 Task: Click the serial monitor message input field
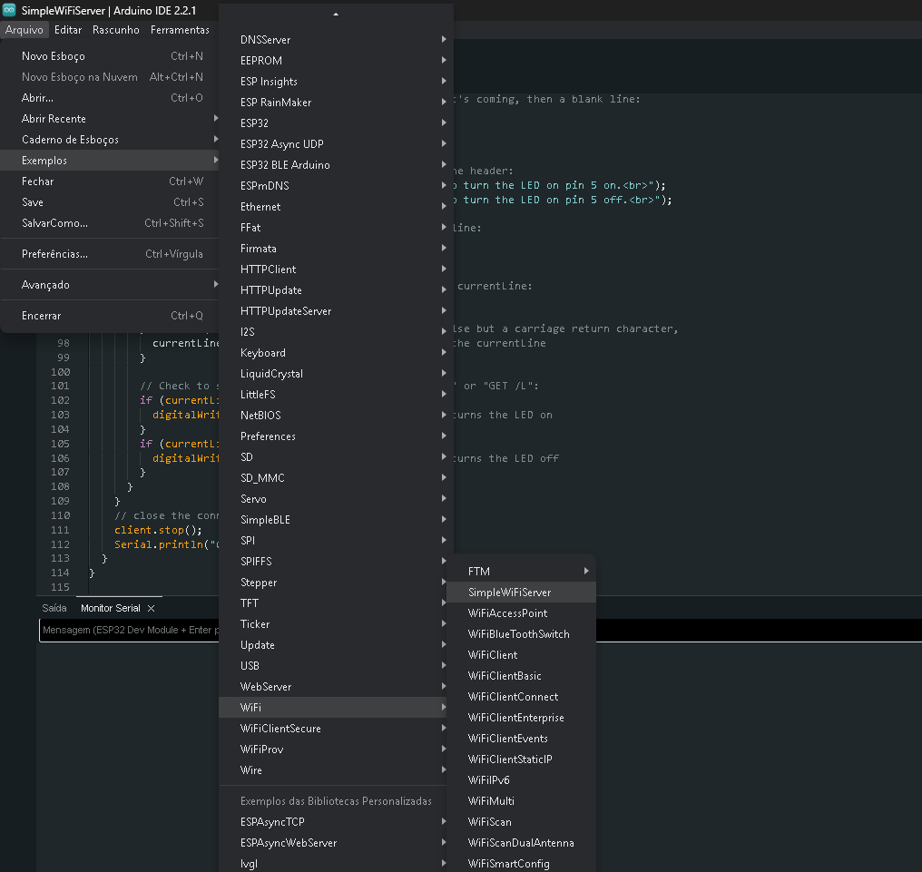[127, 631]
